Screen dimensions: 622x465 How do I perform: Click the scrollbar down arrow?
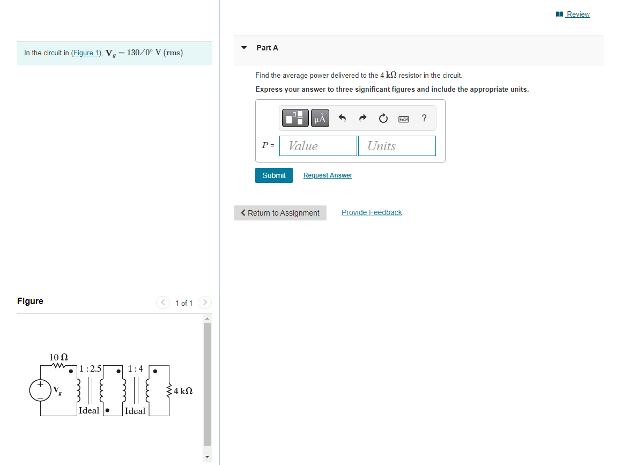point(207,456)
